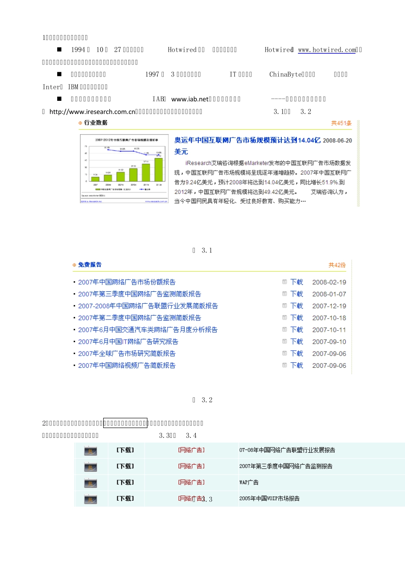The height and width of the screenshot is (575, 405).
Task: Click the date 2007-10-11
Action: [329, 330]
